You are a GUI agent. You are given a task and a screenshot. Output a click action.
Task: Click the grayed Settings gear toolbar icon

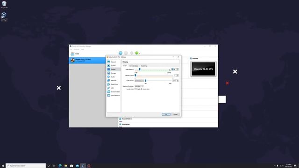tap(126, 53)
